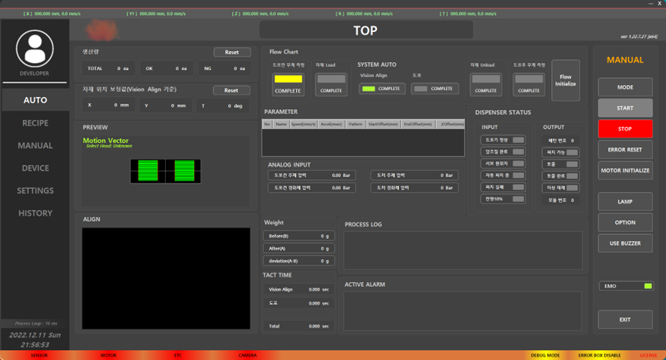The width and height of the screenshot is (666, 360).
Task: Click the MOTOR status in the bottom bar
Action: point(108,355)
